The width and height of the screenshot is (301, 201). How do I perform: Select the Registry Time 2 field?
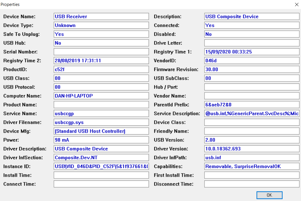(101, 61)
